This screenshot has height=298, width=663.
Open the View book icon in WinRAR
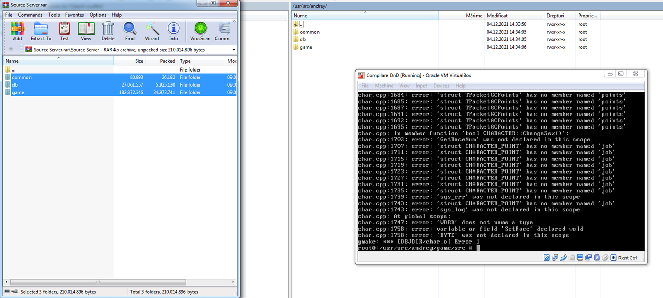click(86, 31)
